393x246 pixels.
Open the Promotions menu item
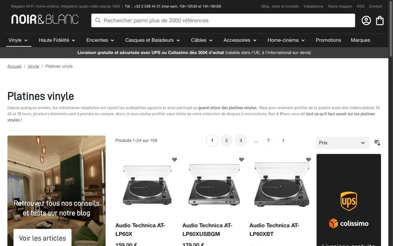tap(328, 40)
